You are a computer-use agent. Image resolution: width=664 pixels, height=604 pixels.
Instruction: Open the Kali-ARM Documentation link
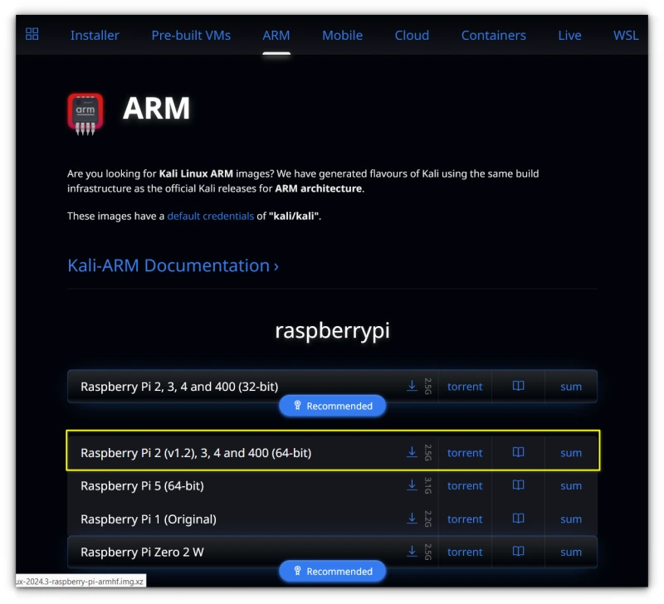click(x=173, y=265)
